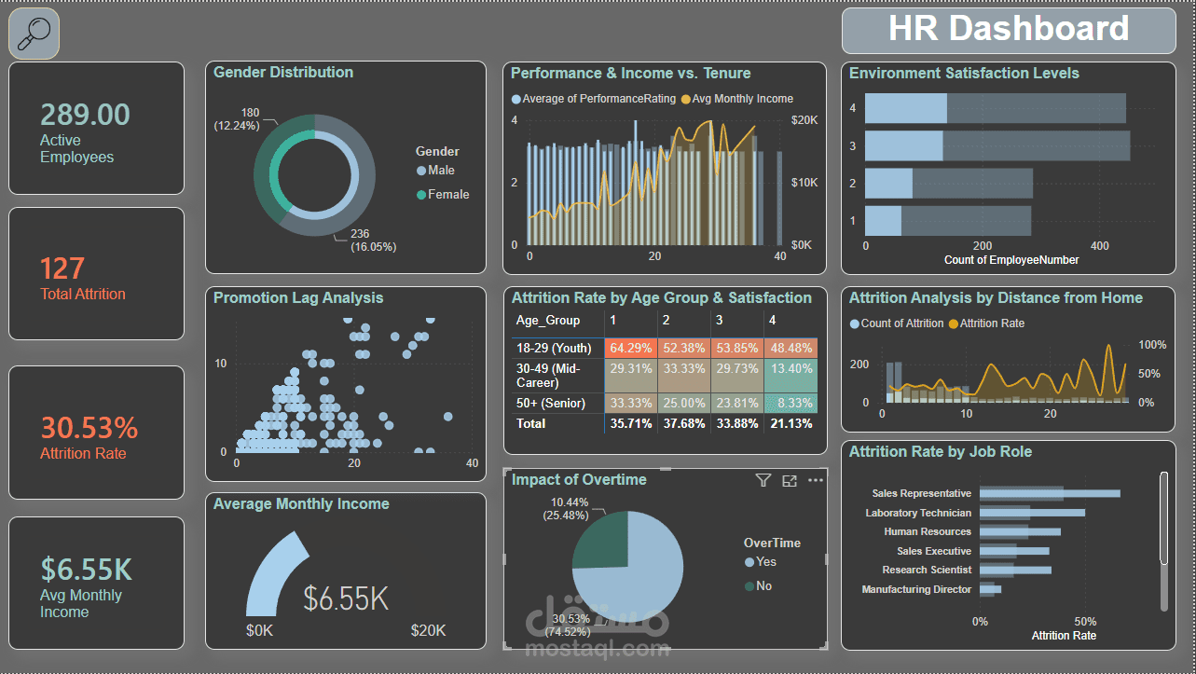Click the satisfaction level 1 bar
This screenshot has height=674, width=1196.
tap(948, 221)
